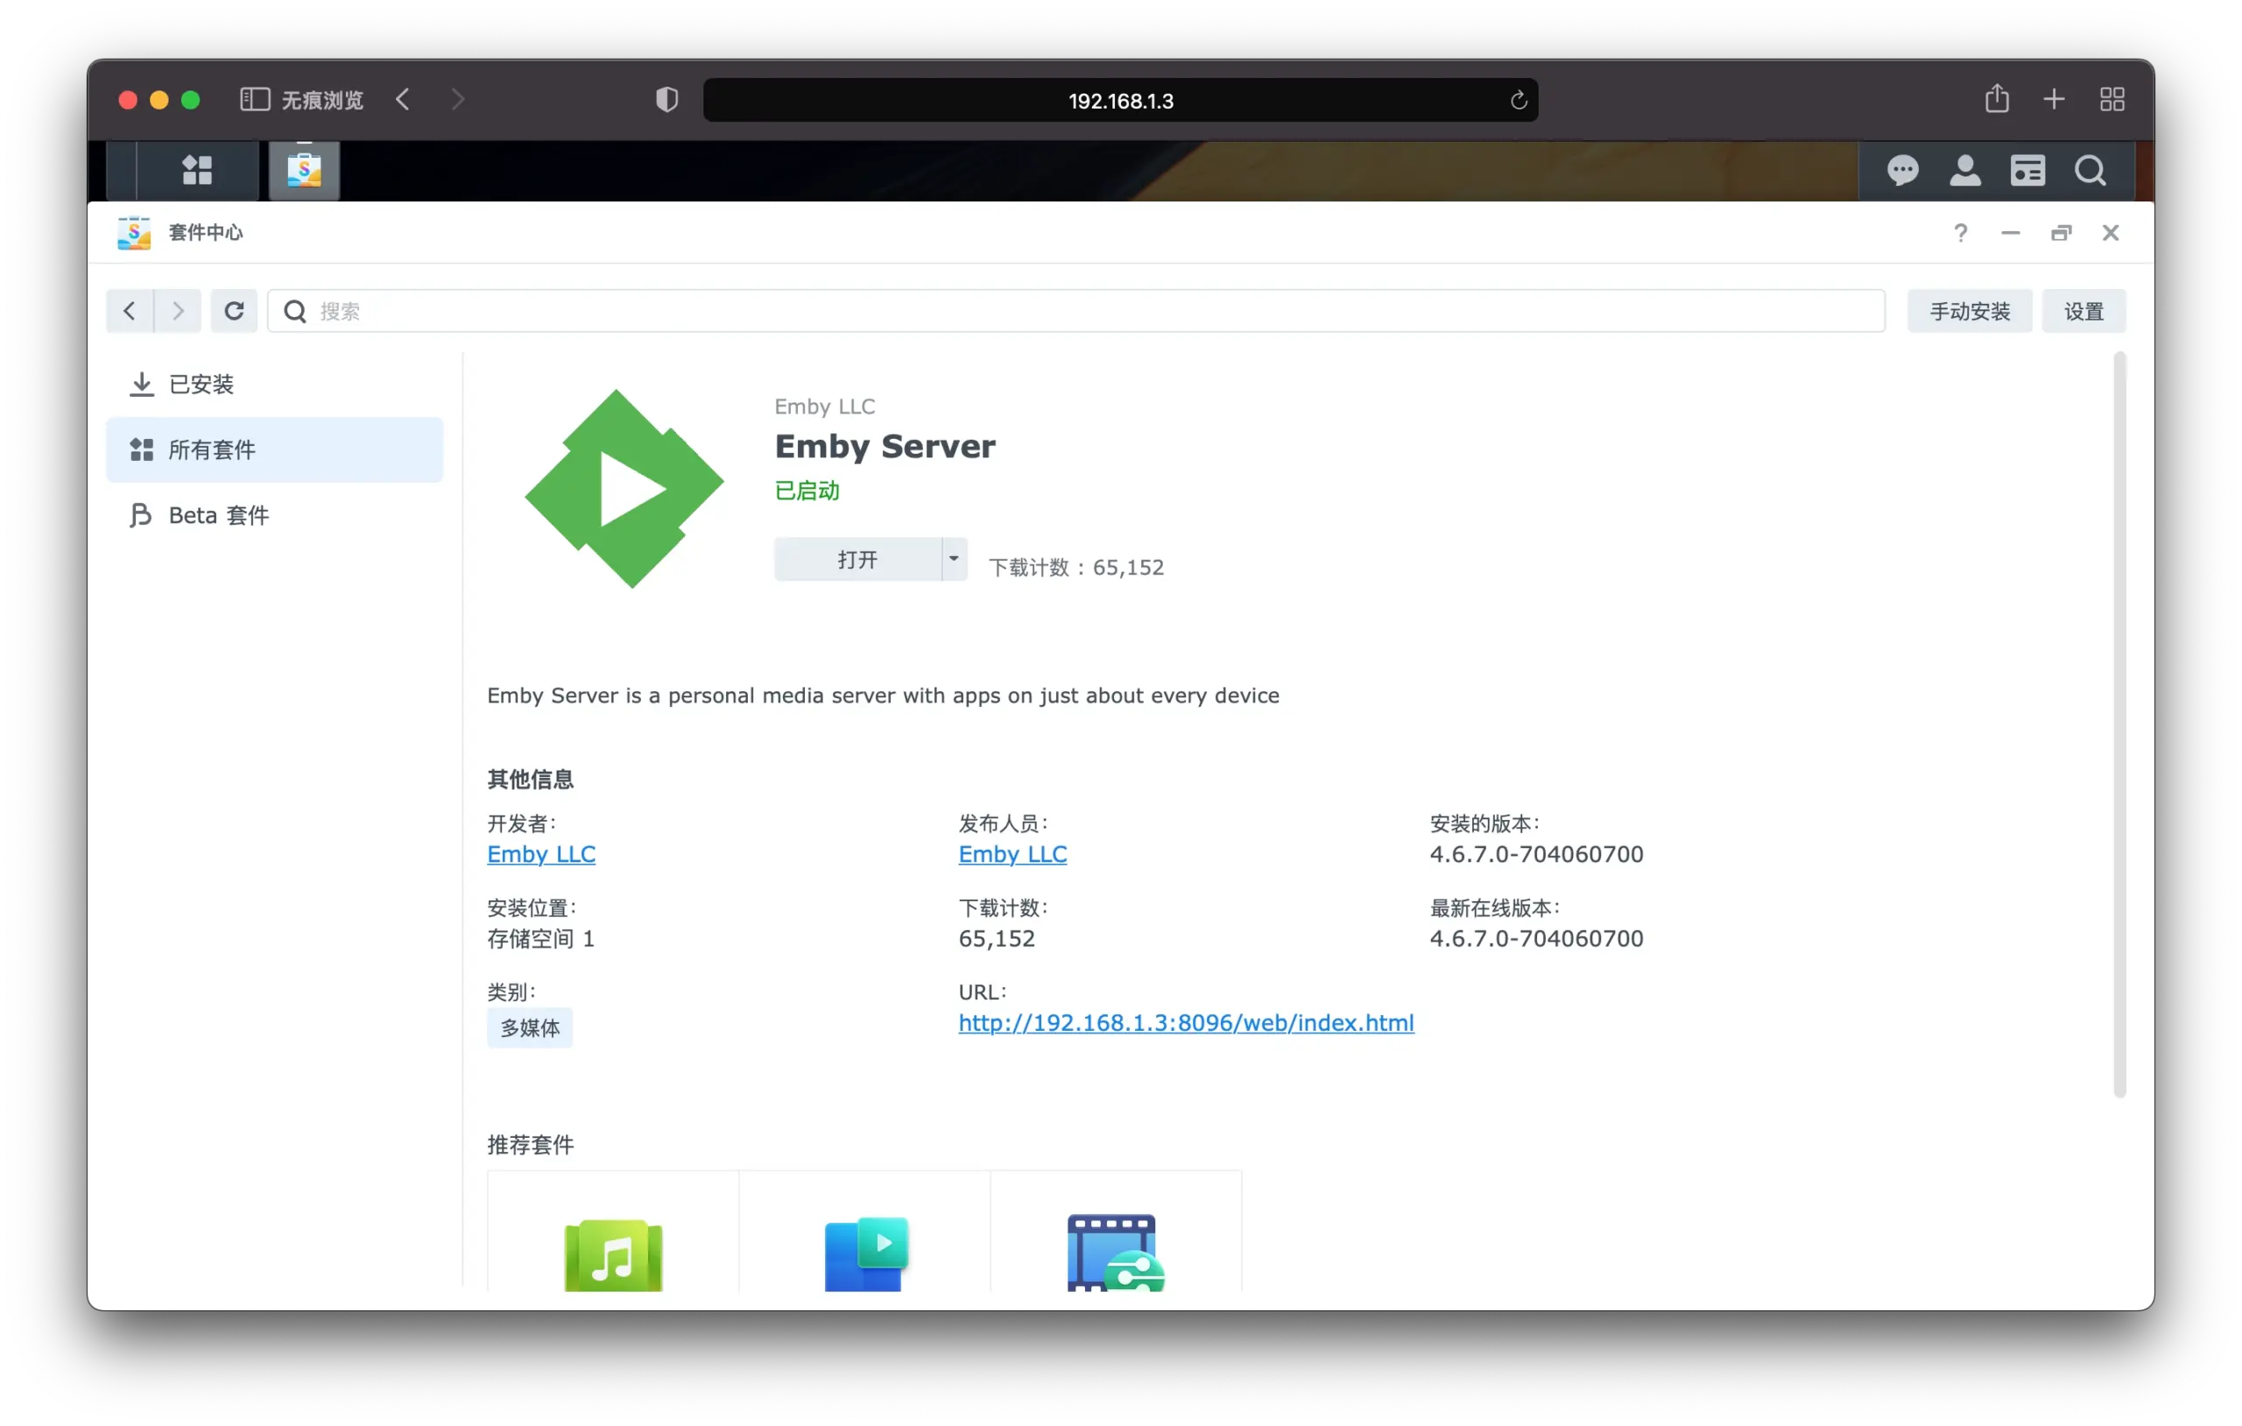This screenshot has width=2242, height=1426.
Task: Focus the 搜索 package search field
Action: (1076, 311)
